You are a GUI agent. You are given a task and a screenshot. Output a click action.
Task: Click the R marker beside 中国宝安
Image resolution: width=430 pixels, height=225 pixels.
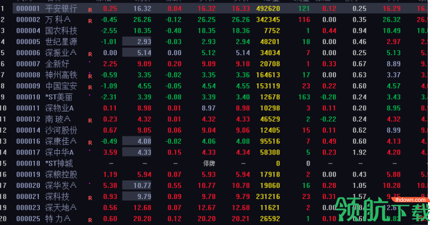tap(90, 88)
